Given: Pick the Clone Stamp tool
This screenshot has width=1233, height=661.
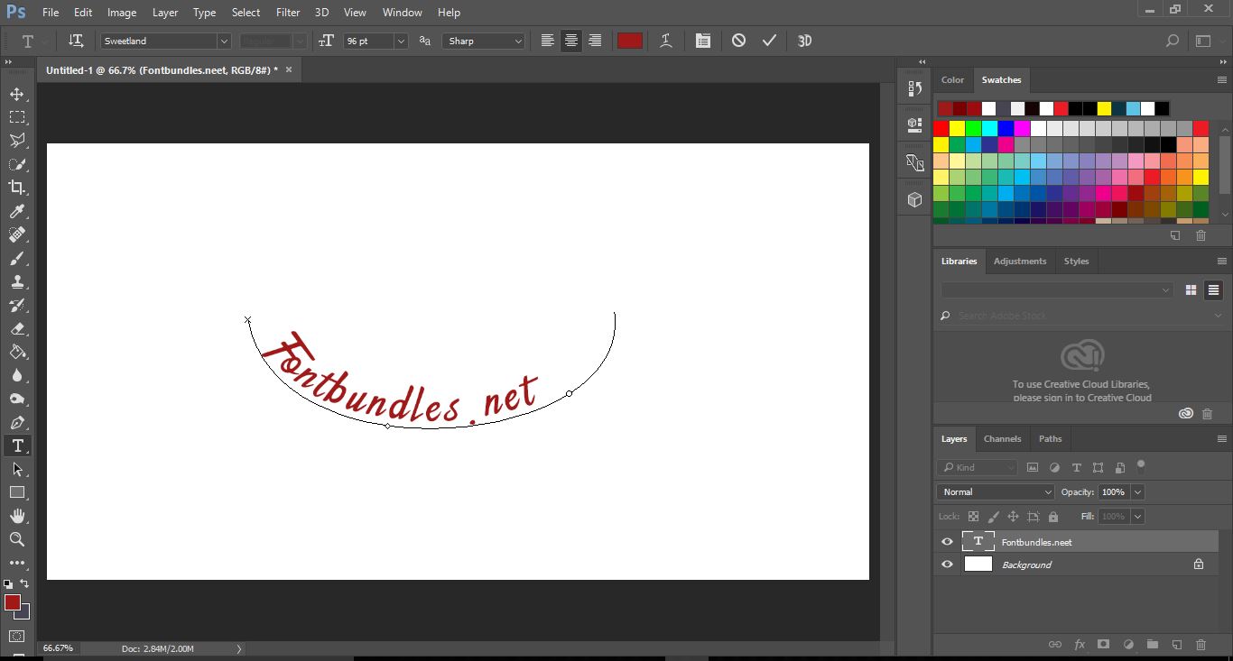Looking at the screenshot, I should [x=17, y=281].
